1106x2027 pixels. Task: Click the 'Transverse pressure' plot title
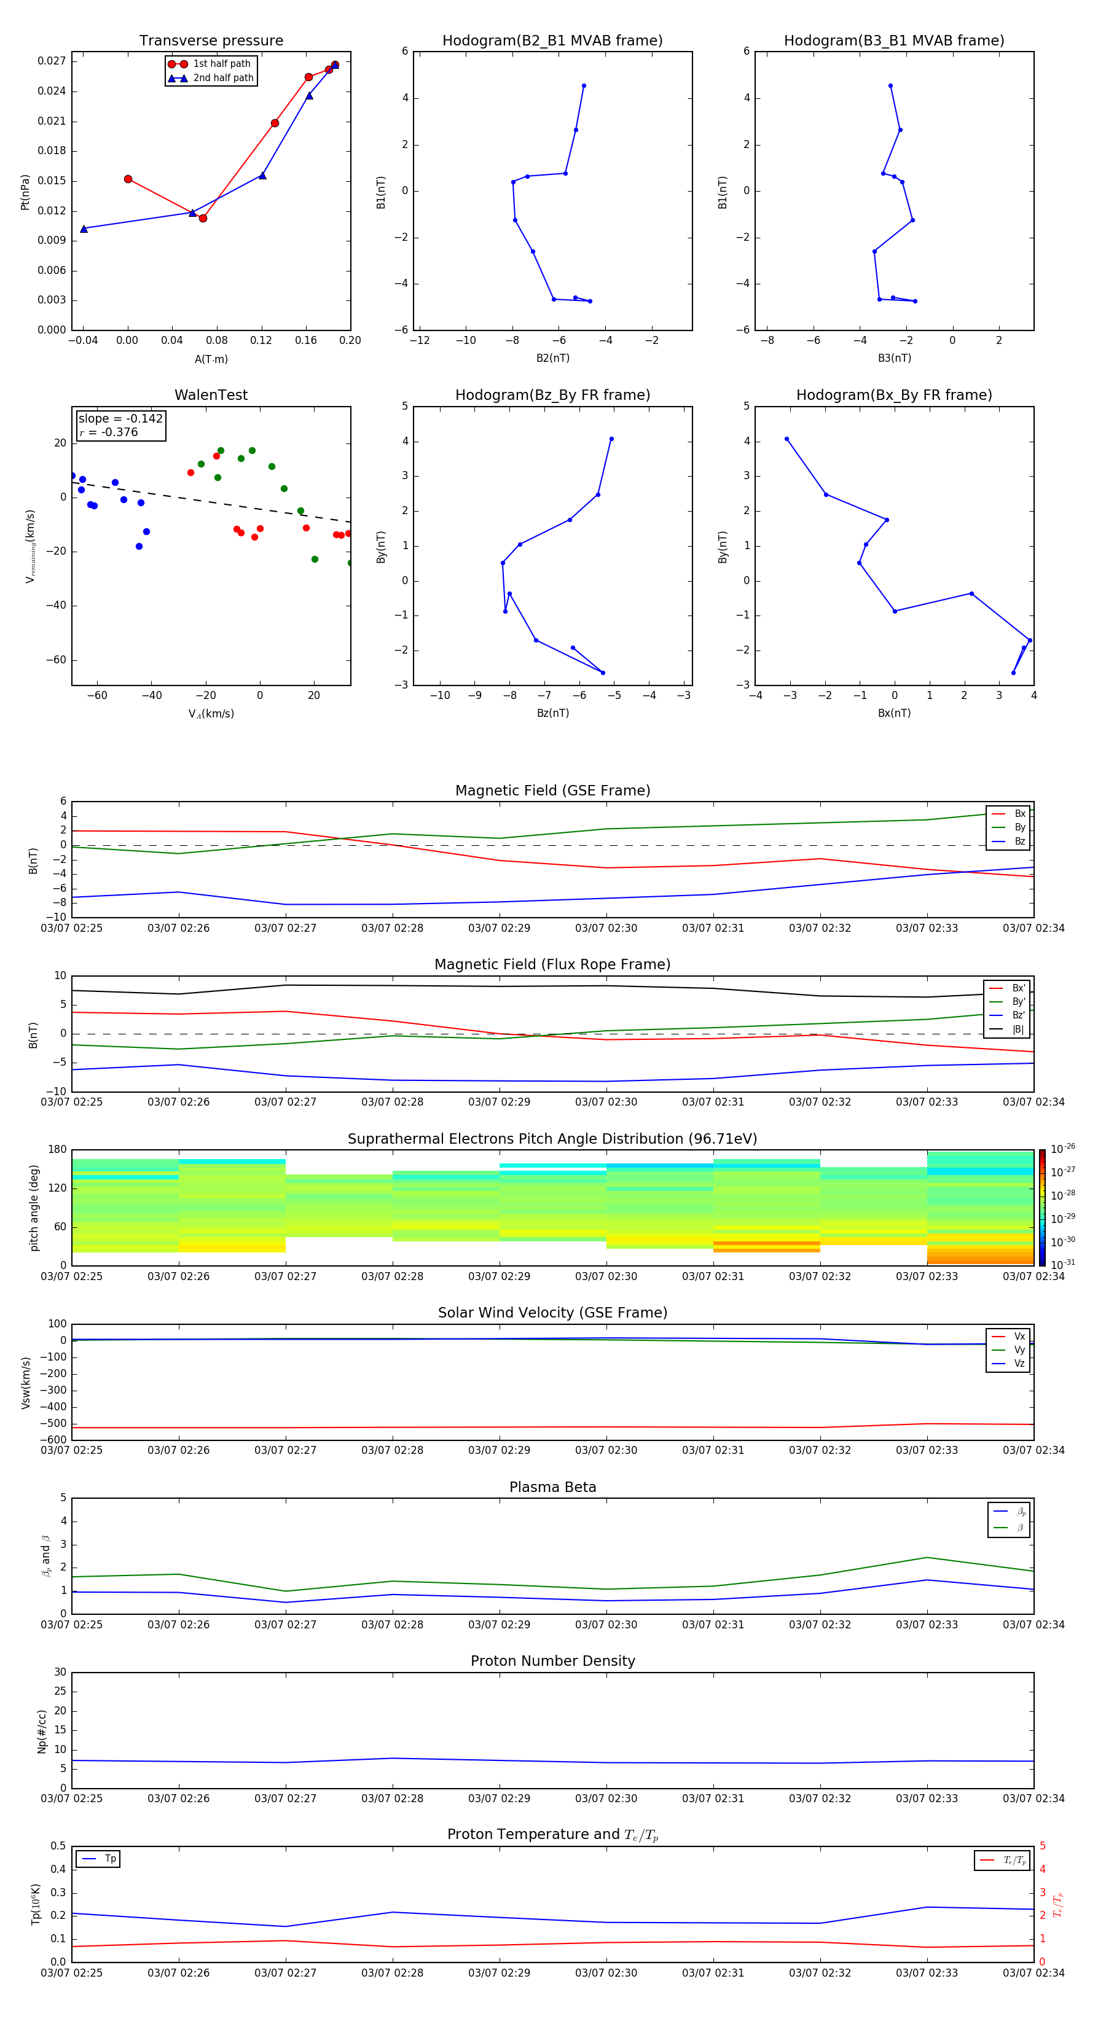coord(211,40)
